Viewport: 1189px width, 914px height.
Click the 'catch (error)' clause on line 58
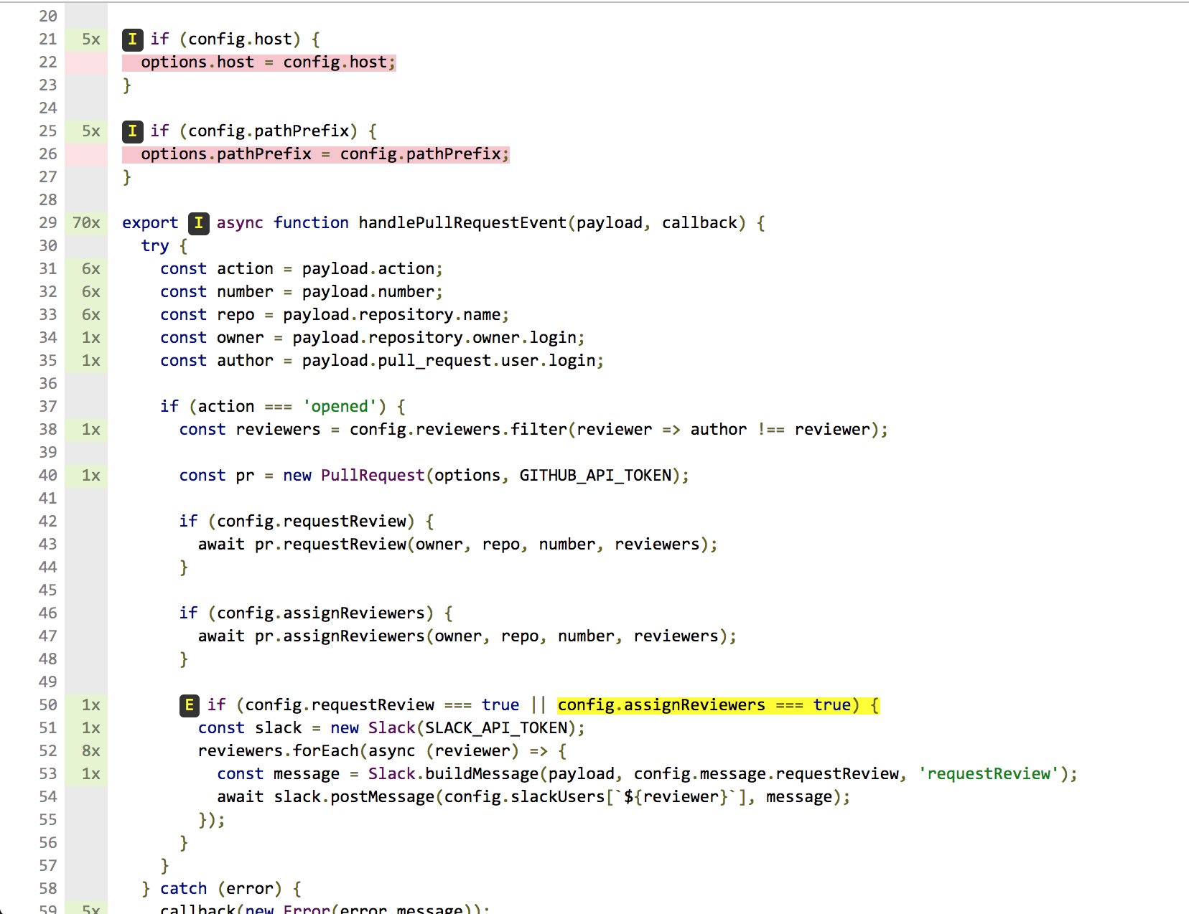pyautogui.click(x=221, y=889)
